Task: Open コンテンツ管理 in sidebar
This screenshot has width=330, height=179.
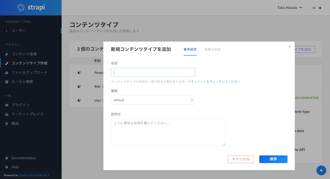Action: tap(24, 54)
